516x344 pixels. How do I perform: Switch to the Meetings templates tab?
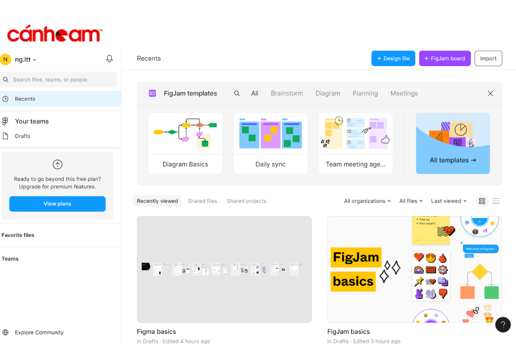[x=404, y=93]
